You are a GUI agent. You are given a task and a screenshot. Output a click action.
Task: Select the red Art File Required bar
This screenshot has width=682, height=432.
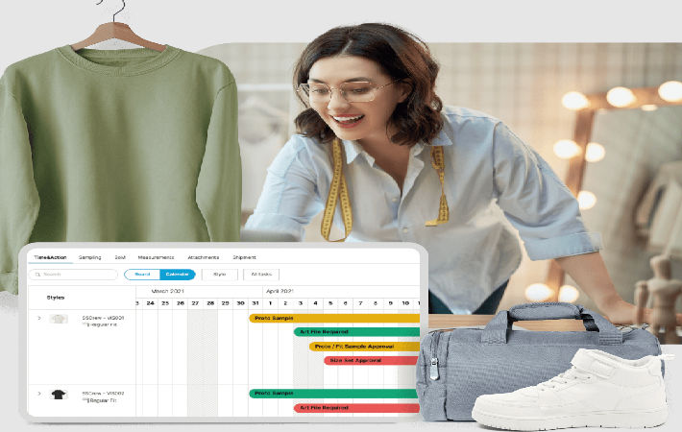pos(356,408)
